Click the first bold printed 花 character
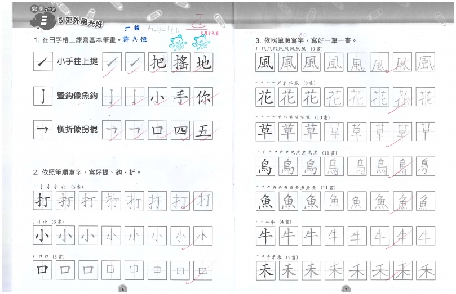This screenshot has height=294, width=456. tap(265, 97)
